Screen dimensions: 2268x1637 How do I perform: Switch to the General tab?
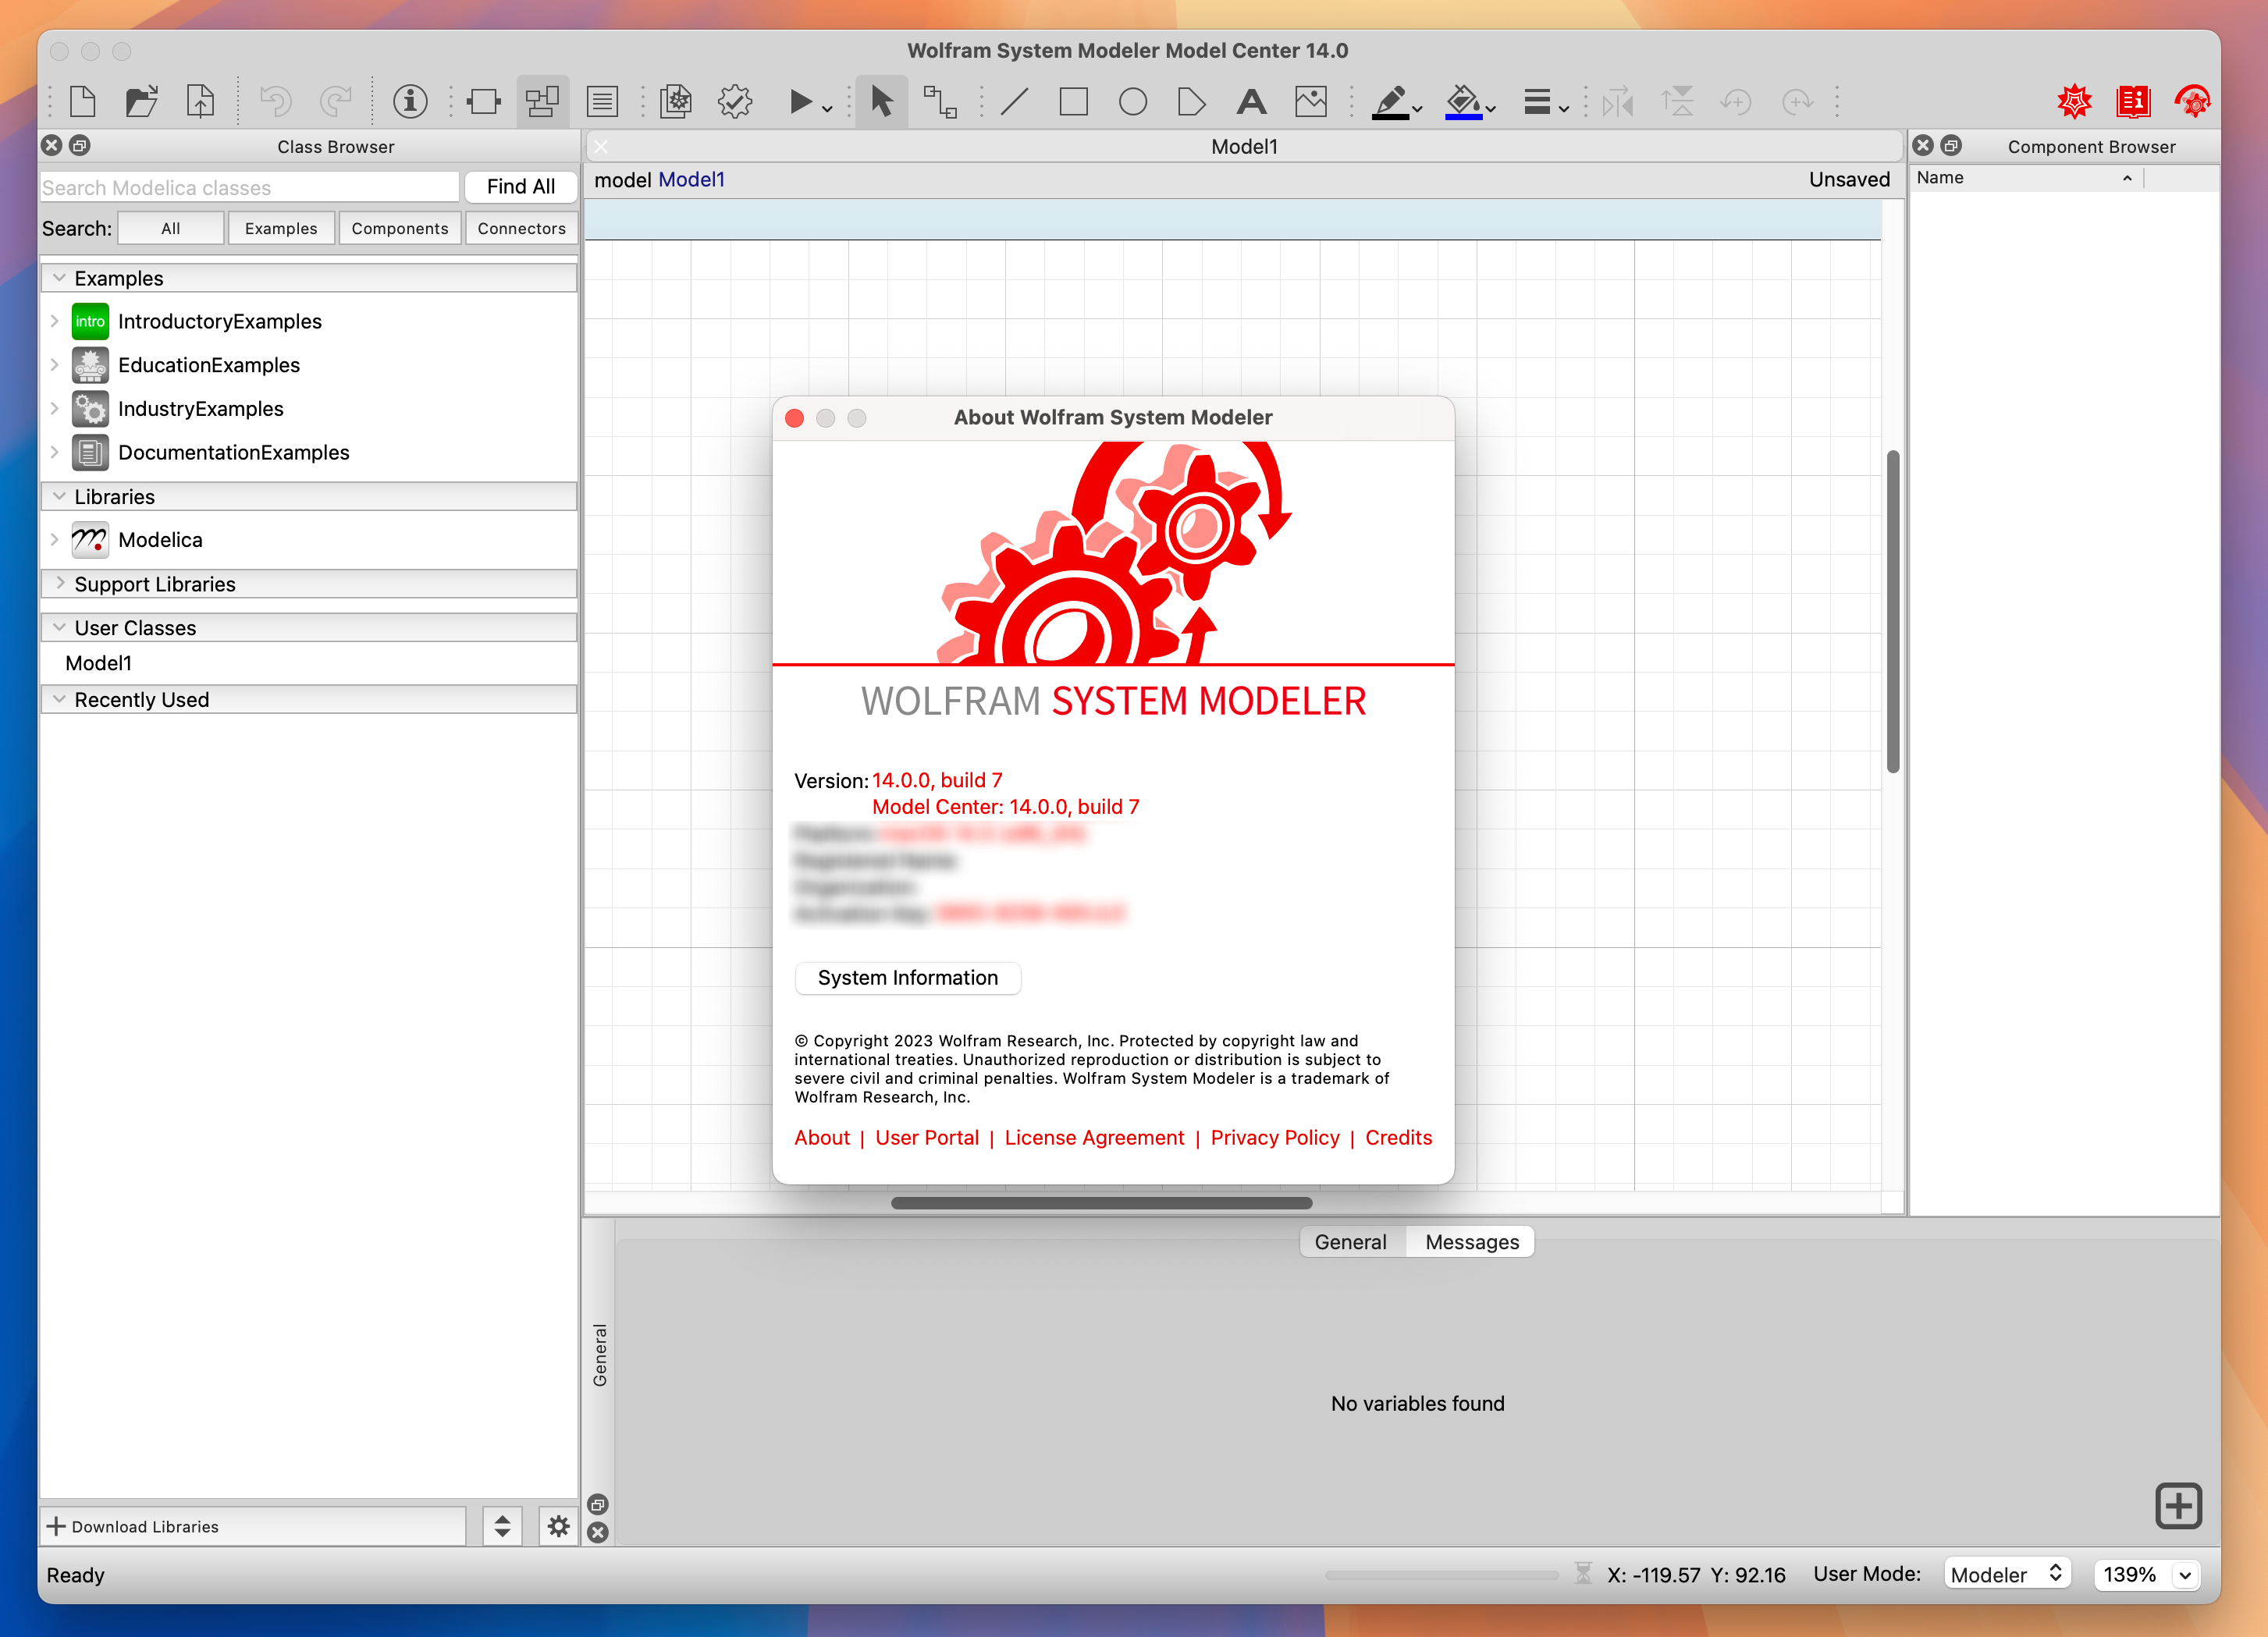pyautogui.click(x=1349, y=1241)
